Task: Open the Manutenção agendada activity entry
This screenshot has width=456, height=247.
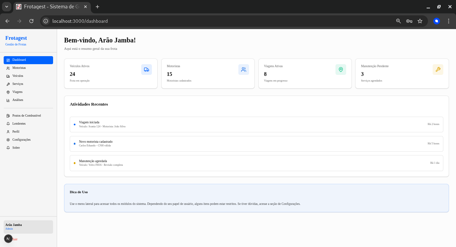Action: (x=256, y=163)
